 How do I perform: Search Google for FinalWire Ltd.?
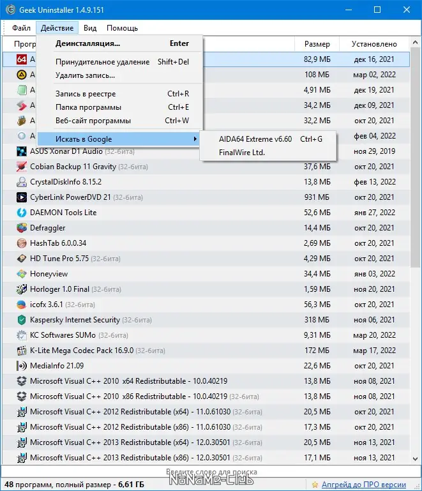click(x=268, y=153)
